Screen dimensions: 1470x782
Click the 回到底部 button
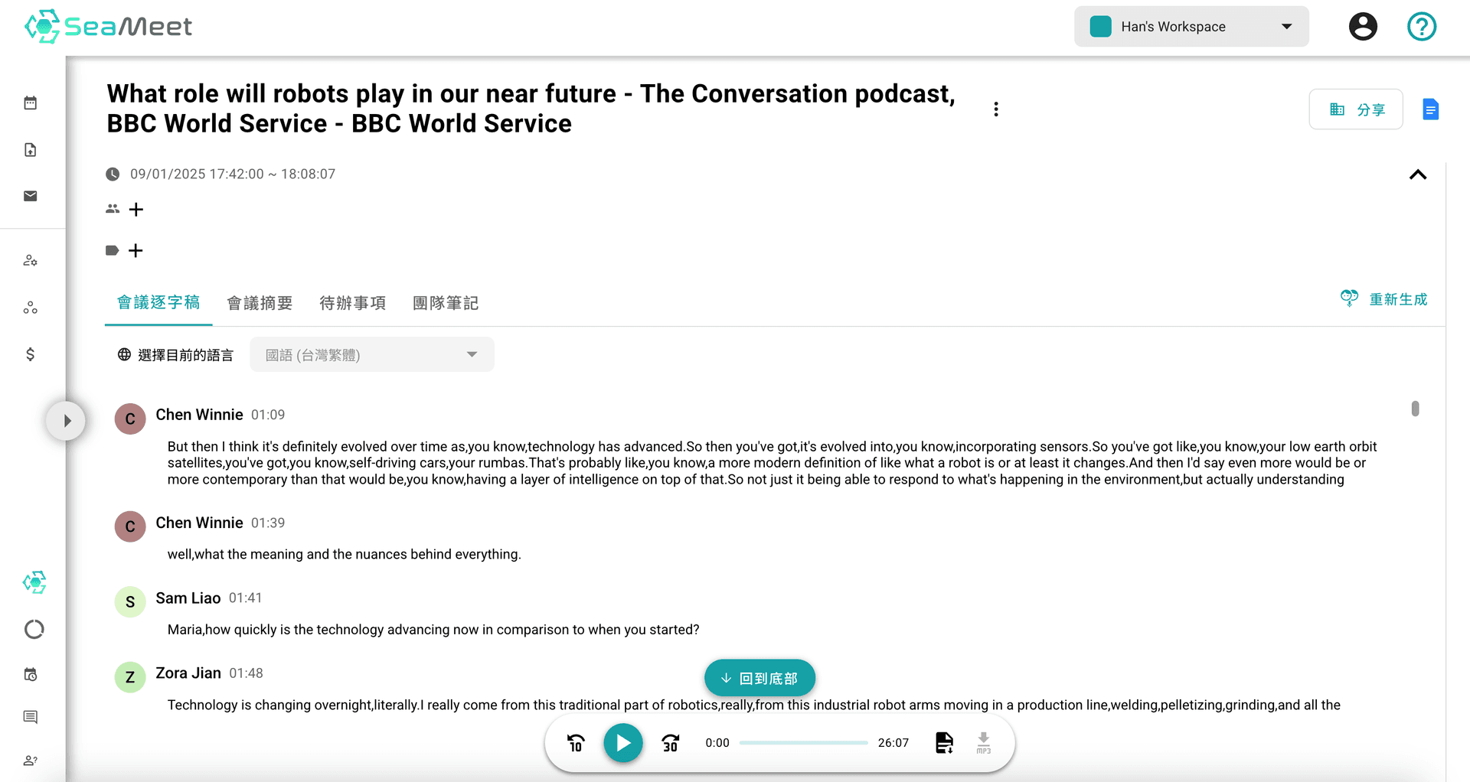click(x=759, y=679)
